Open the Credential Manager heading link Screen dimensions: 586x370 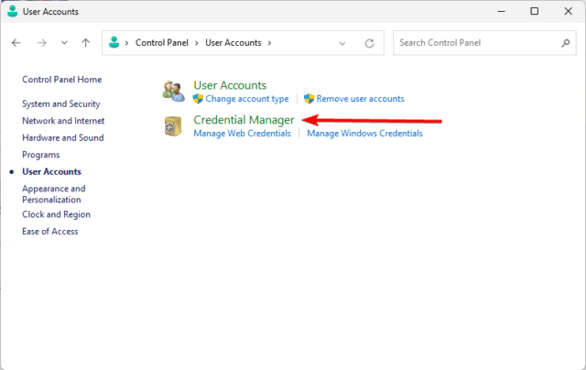pos(244,120)
